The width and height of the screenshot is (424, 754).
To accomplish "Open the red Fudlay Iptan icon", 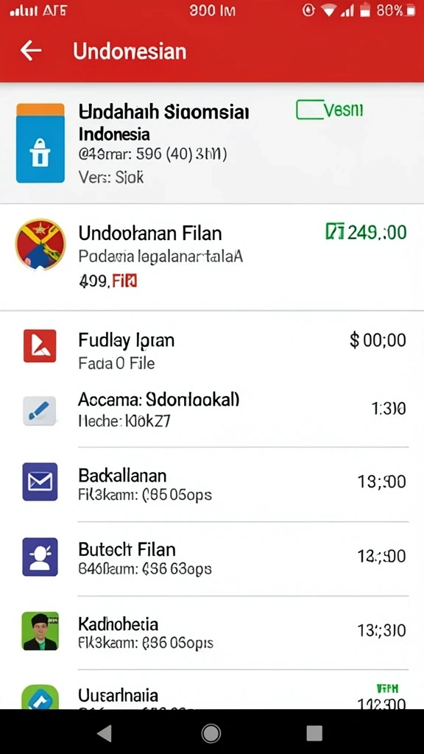I will click(x=40, y=346).
